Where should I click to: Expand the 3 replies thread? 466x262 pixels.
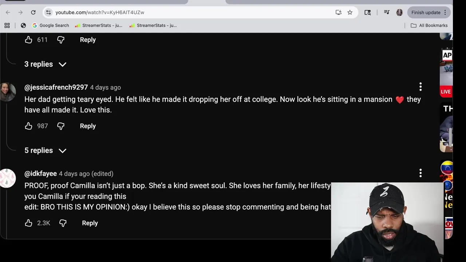[46, 64]
